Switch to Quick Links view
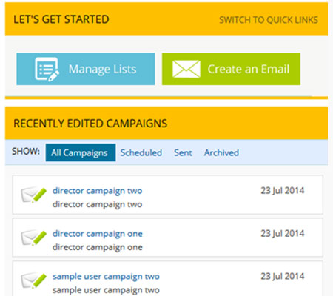This screenshot has height=296, width=333. [269, 20]
